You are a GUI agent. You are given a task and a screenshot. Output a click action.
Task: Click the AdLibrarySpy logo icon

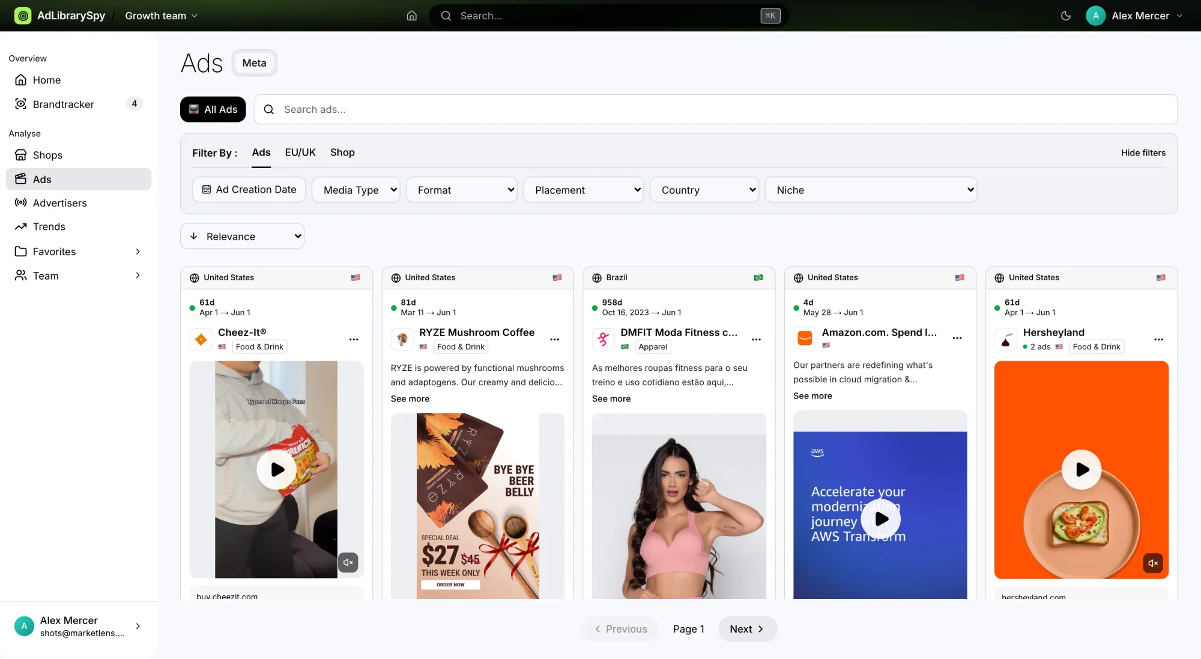23,16
